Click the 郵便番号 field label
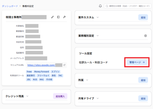The width and height of the screenshot is (153, 109). 20,31
